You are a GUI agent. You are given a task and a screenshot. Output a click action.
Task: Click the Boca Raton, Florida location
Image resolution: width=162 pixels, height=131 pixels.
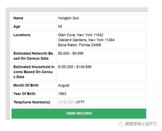tap(79, 45)
